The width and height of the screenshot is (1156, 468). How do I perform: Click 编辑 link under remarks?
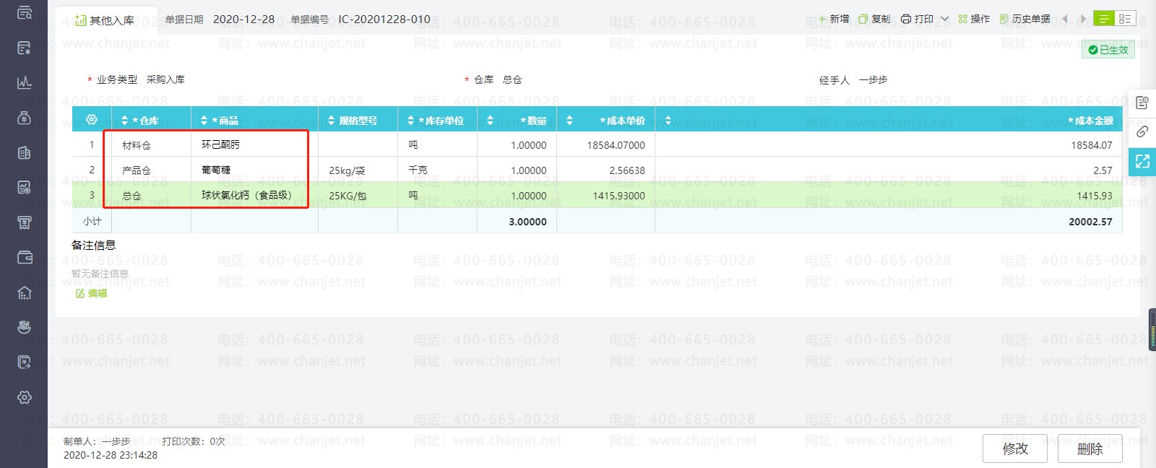92,293
